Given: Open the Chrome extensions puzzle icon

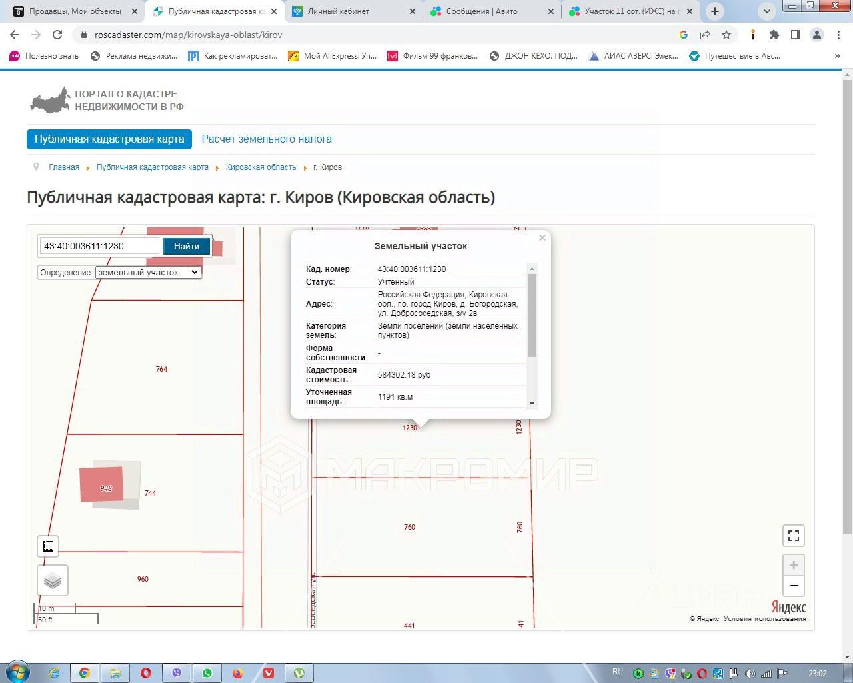Looking at the screenshot, I should coord(774,35).
